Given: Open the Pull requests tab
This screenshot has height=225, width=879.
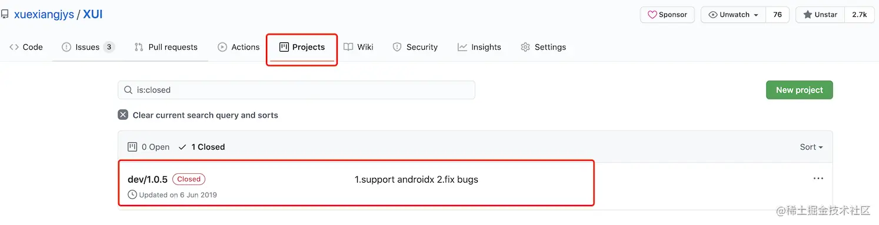Looking at the screenshot, I should (166, 47).
